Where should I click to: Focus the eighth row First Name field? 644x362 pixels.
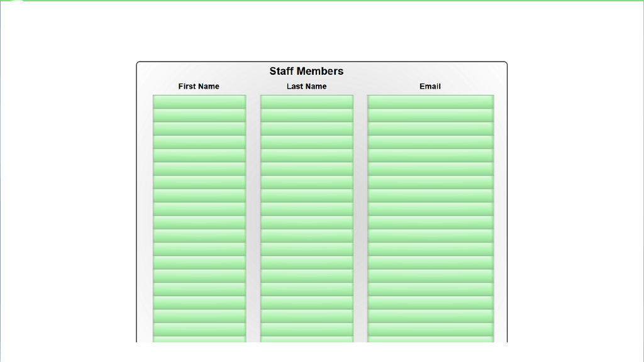click(199, 196)
